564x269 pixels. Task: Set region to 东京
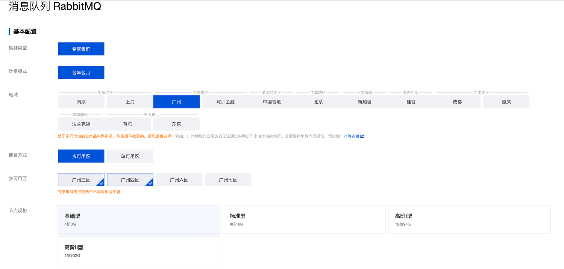coord(176,124)
